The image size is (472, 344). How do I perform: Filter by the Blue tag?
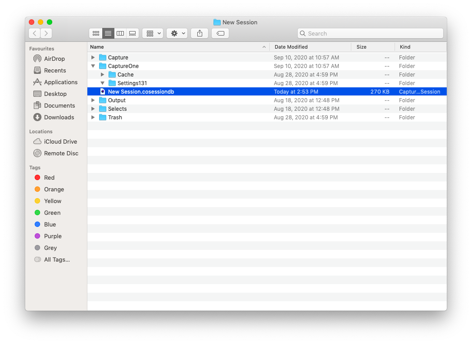tap(45, 225)
